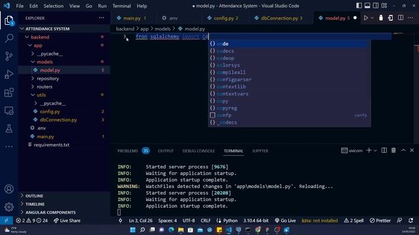Screen dimensions: 419x235
Task: Start Live Share from status bar
Action: 67,221
